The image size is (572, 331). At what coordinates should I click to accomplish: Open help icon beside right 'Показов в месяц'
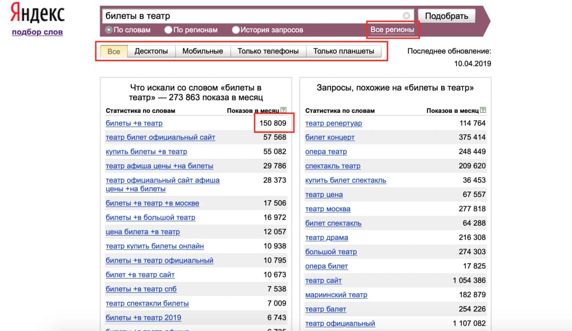click(x=483, y=110)
